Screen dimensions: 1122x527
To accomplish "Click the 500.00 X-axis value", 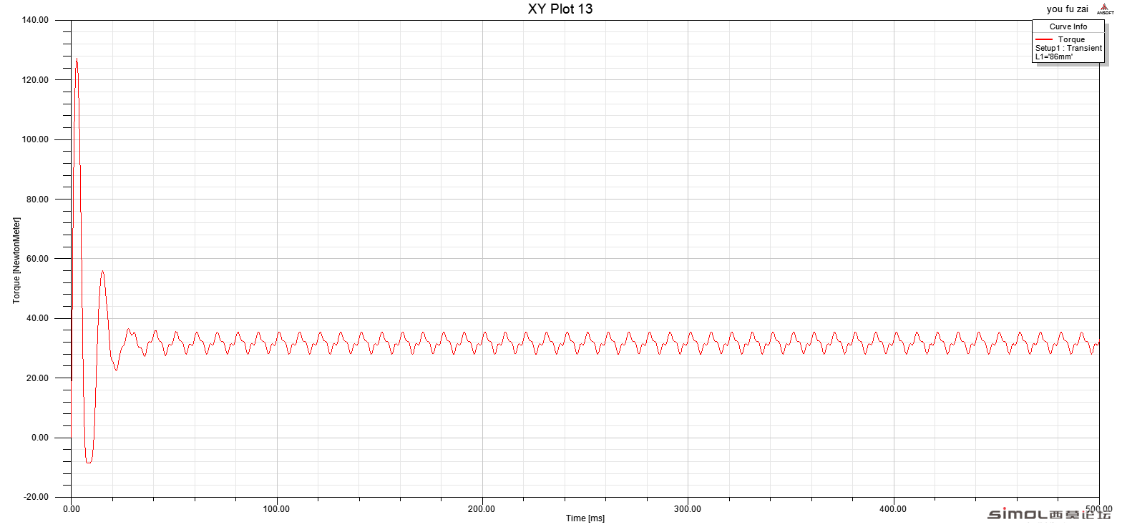I will click(1098, 509).
